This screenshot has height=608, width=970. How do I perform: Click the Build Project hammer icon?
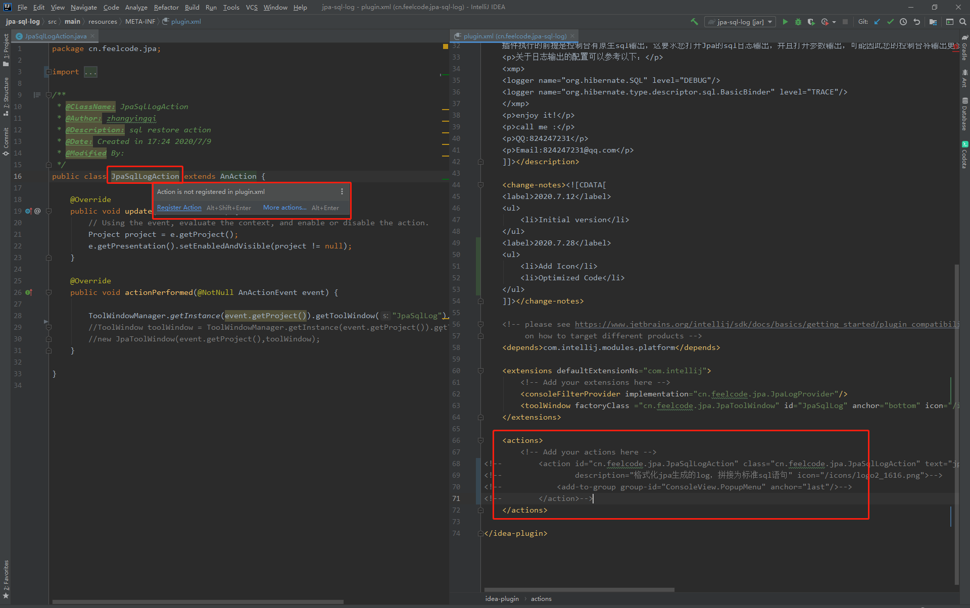(694, 22)
